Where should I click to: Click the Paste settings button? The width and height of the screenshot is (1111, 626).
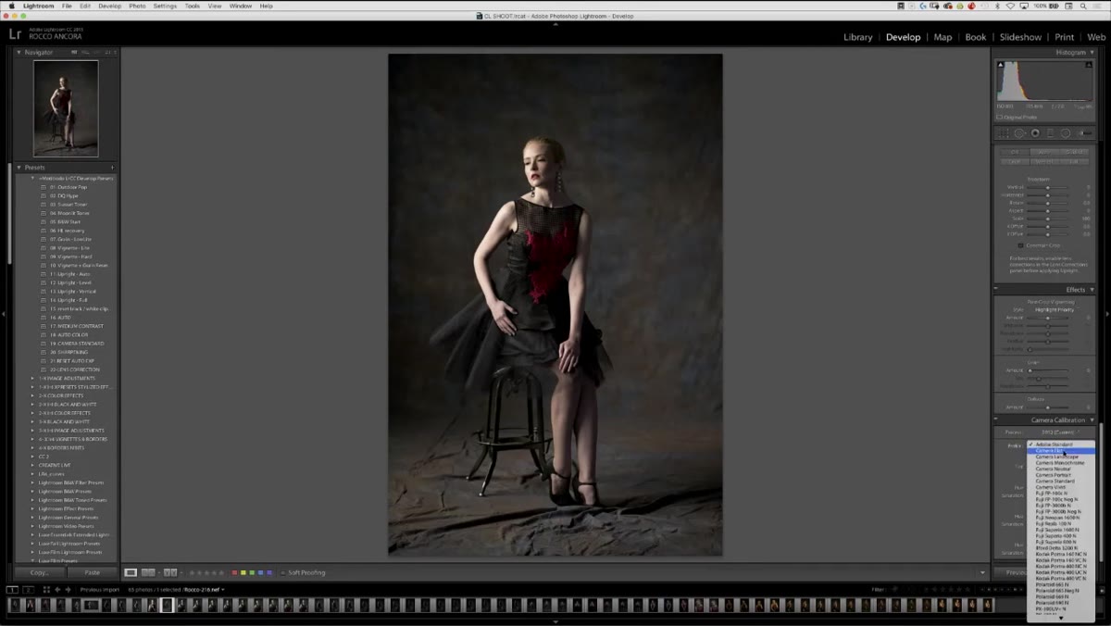click(x=93, y=572)
